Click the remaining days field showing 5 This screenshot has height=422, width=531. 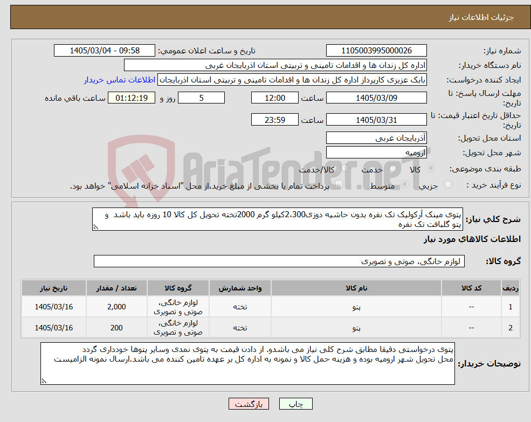click(201, 98)
